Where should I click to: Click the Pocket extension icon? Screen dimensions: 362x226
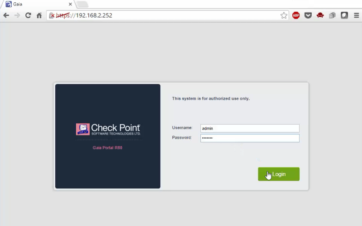coord(308,15)
